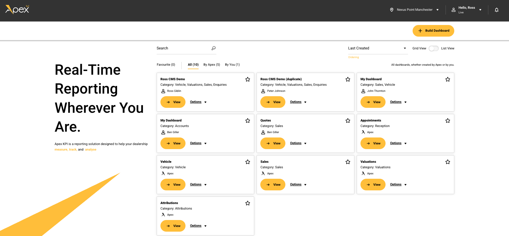
Task: Click Apex author icon on Attributions card
Action: [163, 215]
